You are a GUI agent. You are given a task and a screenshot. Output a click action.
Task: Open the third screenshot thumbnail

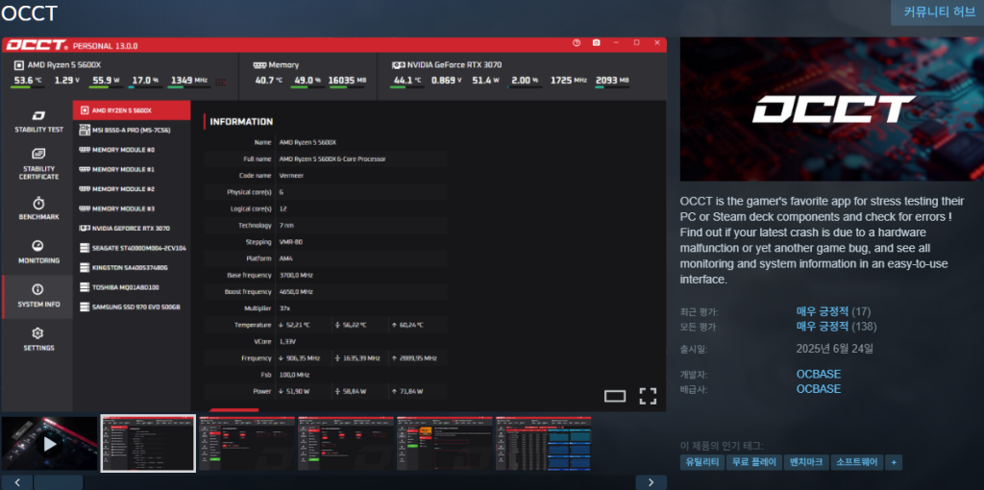tap(247, 444)
